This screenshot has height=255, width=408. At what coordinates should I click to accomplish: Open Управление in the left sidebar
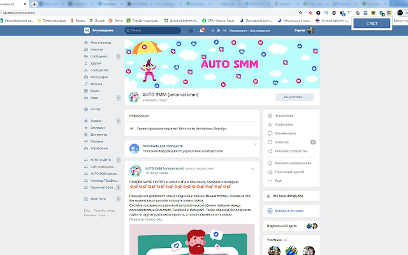[x=99, y=149]
